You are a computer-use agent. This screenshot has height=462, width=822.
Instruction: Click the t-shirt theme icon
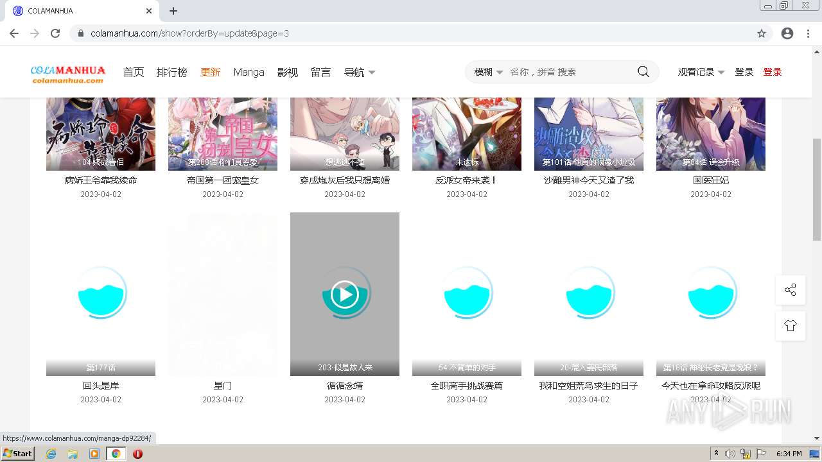[x=791, y=325]
